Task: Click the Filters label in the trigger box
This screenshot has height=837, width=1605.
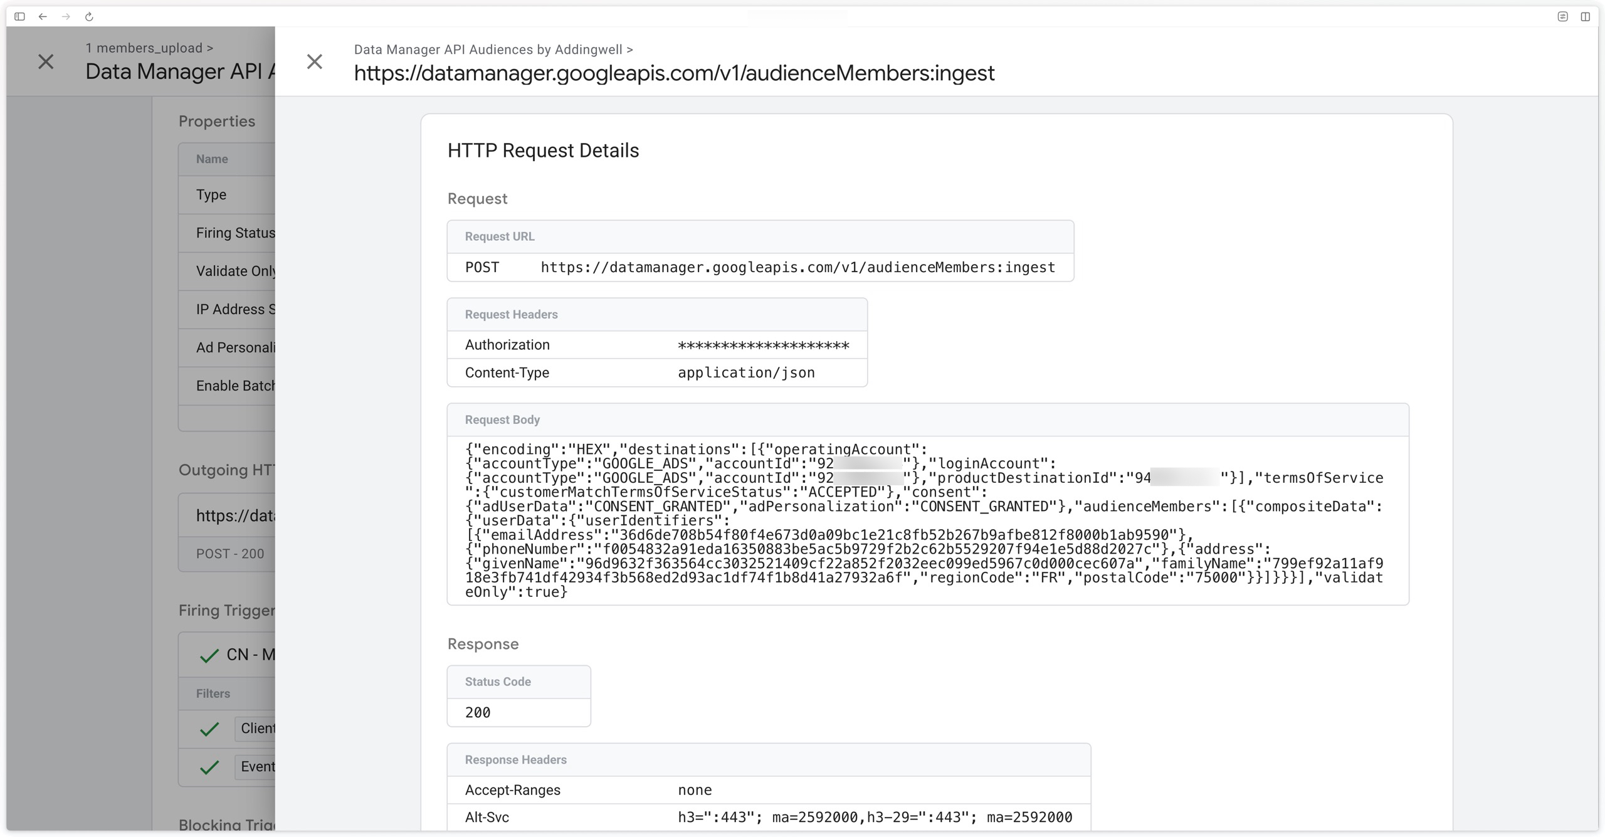Action: 213,693
